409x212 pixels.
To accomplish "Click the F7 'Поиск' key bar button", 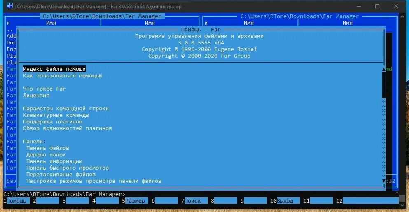I will [194, 201].
